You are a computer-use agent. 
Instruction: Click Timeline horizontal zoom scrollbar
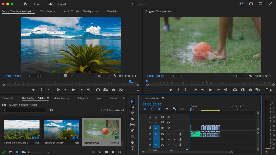click(x=187, y=152)
